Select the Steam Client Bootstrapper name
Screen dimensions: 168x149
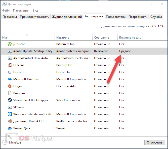point(31,100)
